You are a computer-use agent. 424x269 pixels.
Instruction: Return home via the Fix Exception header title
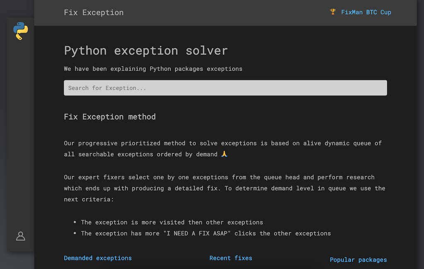pyautogui.click(x=94, y=12)
